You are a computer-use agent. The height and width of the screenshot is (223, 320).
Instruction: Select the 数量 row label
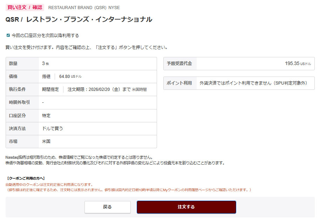click(x=13, y=64)
